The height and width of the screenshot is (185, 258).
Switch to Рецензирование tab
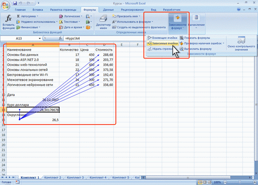(x=132, y=10)
